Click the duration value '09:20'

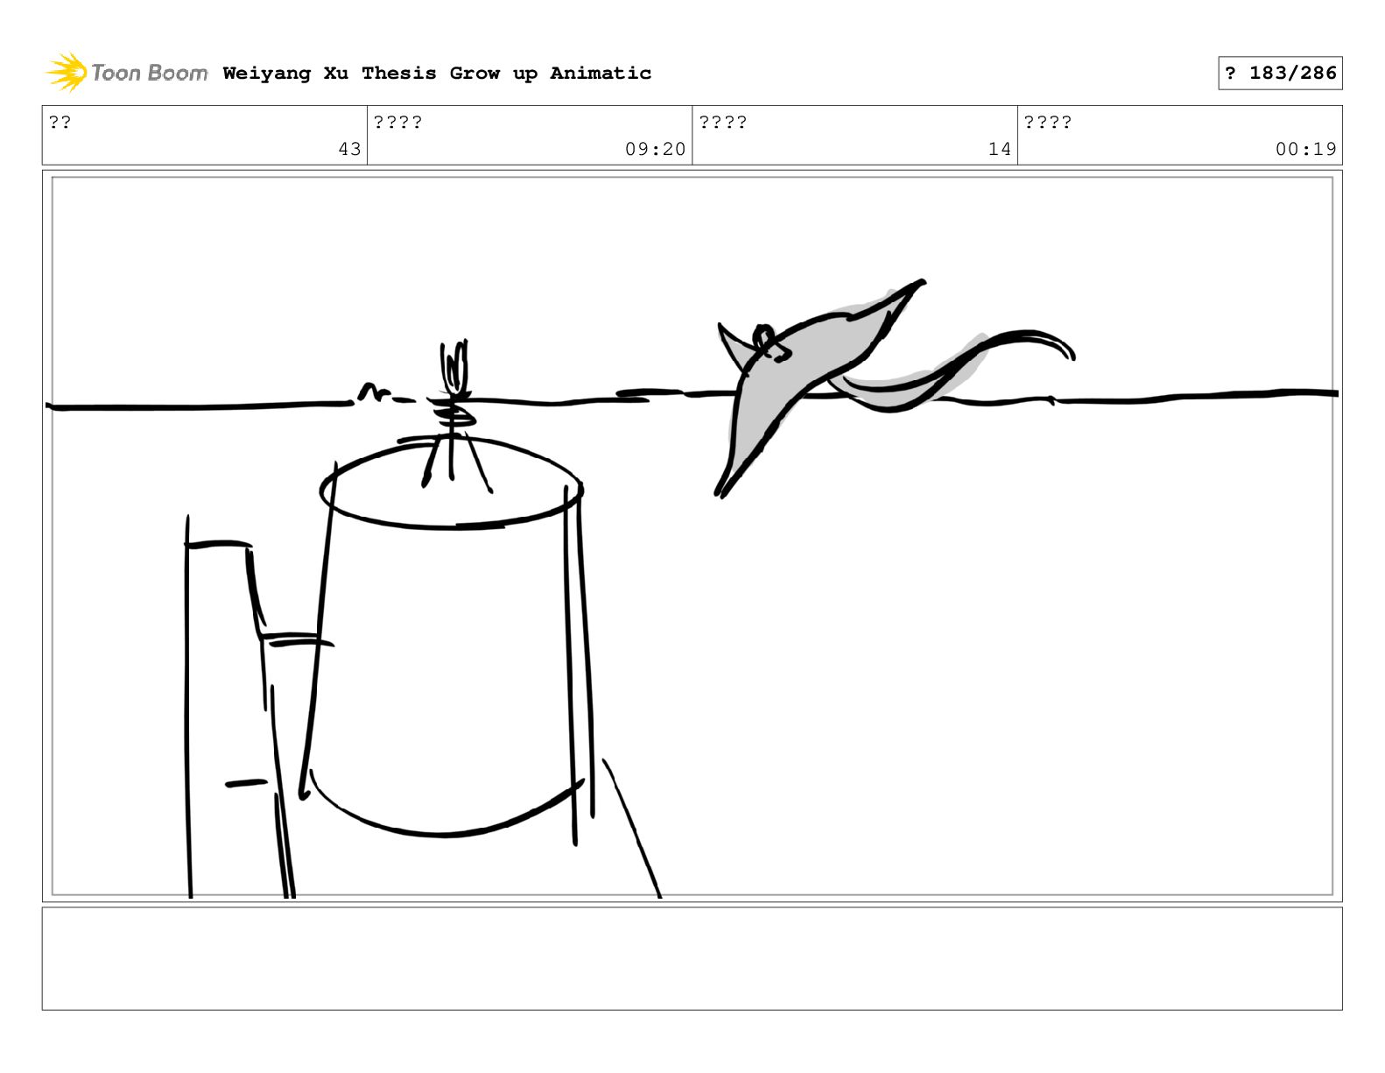[655, 149]
